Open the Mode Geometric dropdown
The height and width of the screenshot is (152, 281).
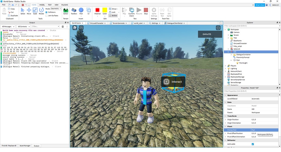(56, 9)
